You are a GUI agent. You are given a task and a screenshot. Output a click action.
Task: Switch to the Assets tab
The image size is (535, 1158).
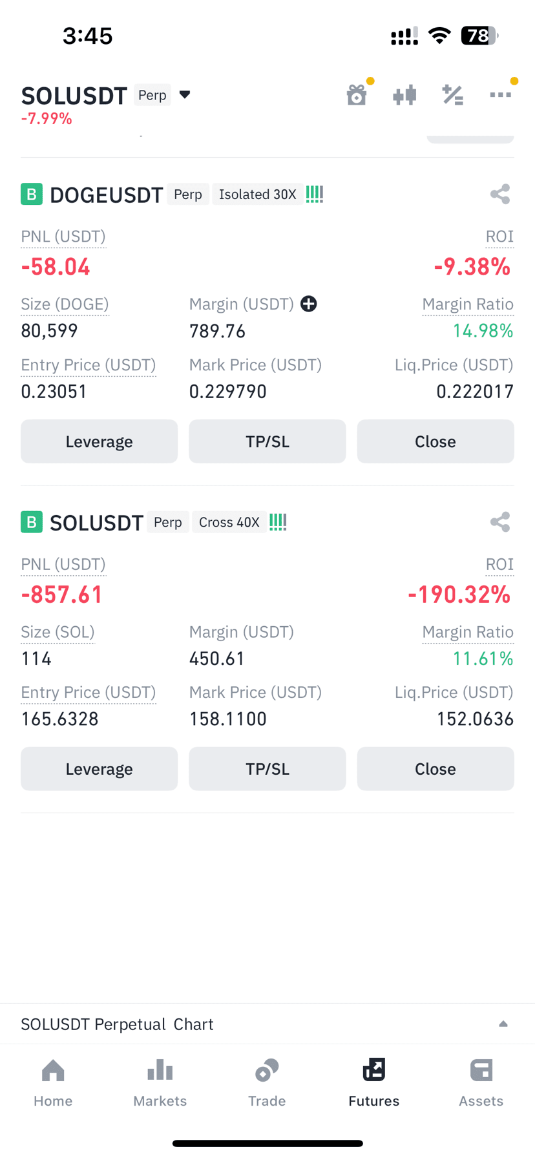coord(481,1083)
